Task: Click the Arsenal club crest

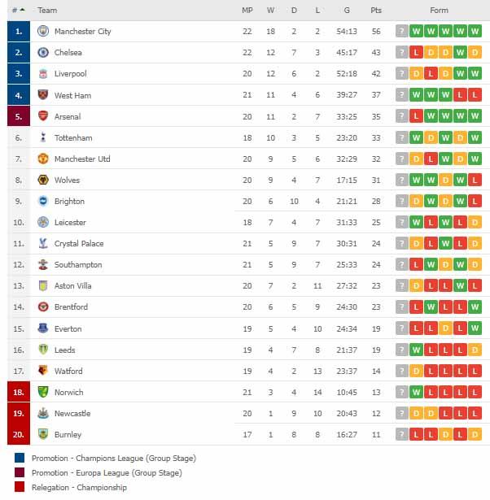Action: click(43, 116)
